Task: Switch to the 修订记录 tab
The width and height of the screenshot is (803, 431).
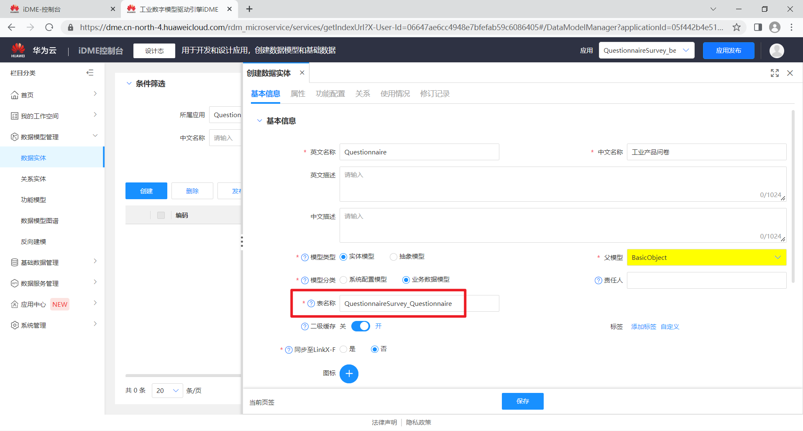Action: pos(435,94)
